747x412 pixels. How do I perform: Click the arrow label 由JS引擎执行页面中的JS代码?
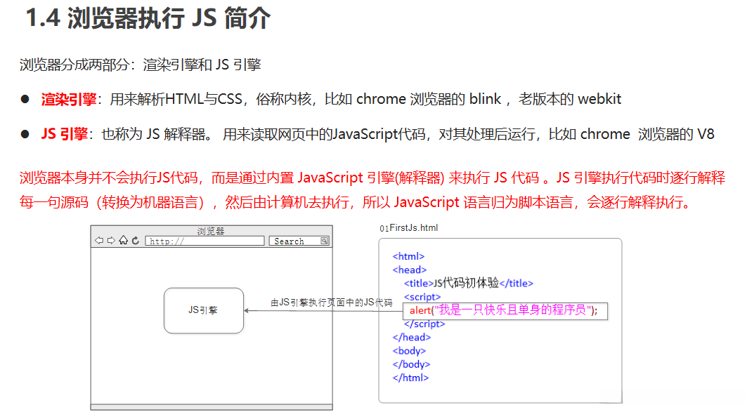[x=332, y=302]
